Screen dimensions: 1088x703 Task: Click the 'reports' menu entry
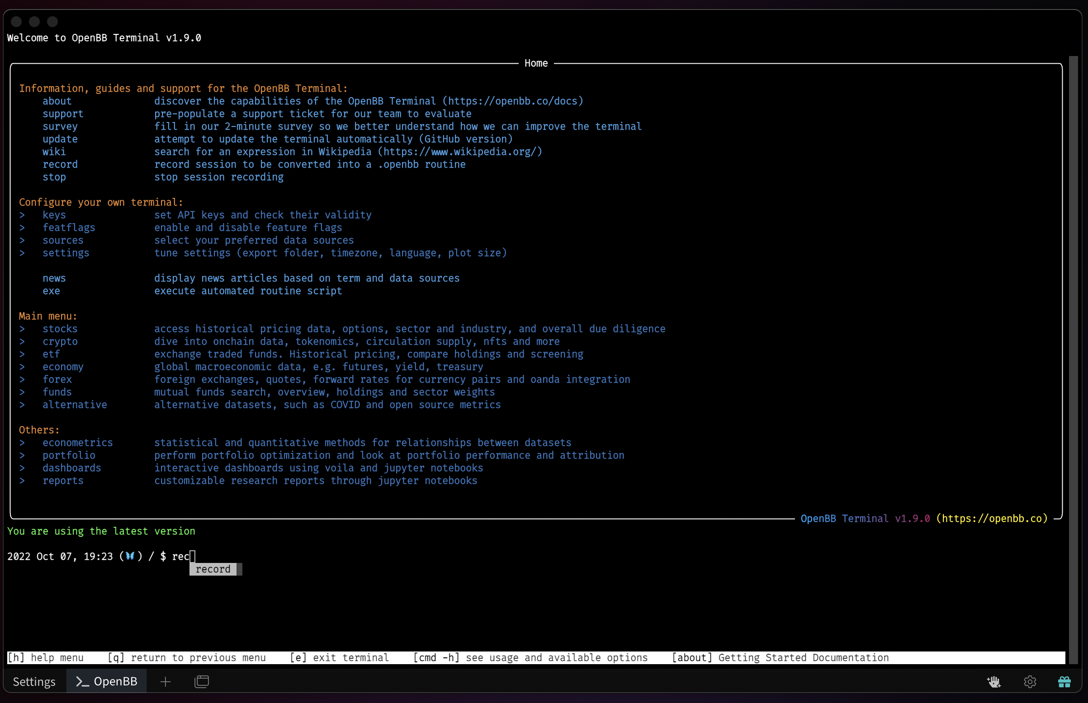coord(63,481)
